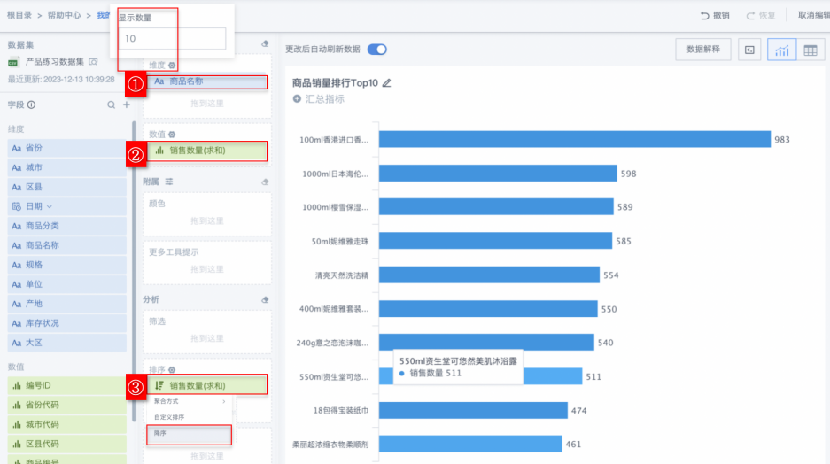Open the 排序 settings gear icon
This screenshot has width=830, height=464.
pos(172,369)
